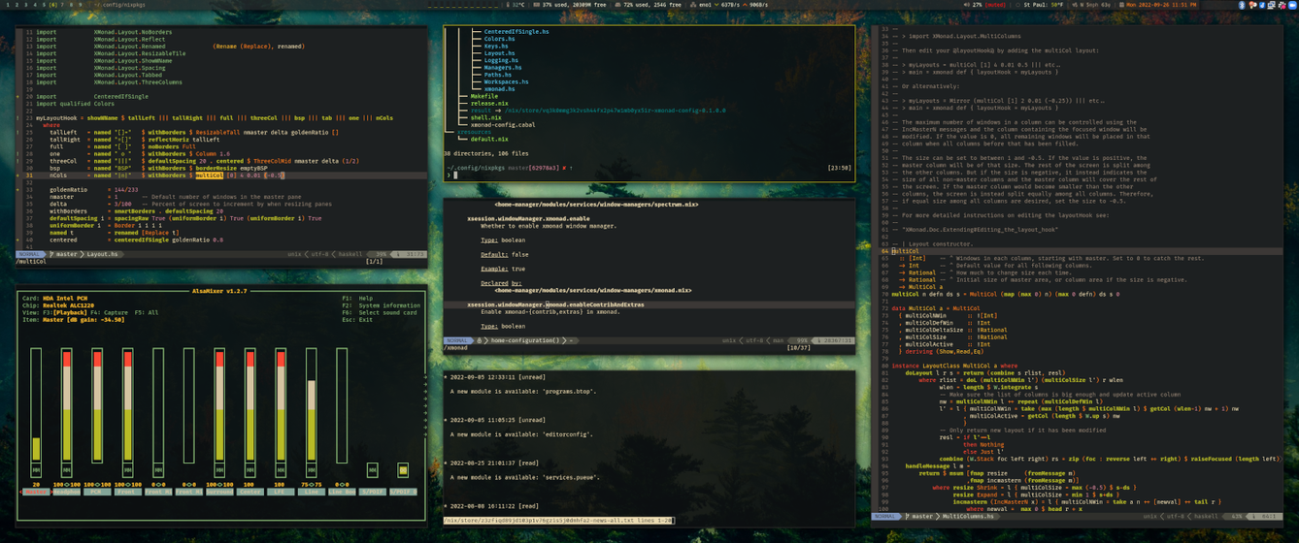This screenshot has height=543, width=1299.
Task: Click the rightmost system tray icon
Action: [1293, 5]
